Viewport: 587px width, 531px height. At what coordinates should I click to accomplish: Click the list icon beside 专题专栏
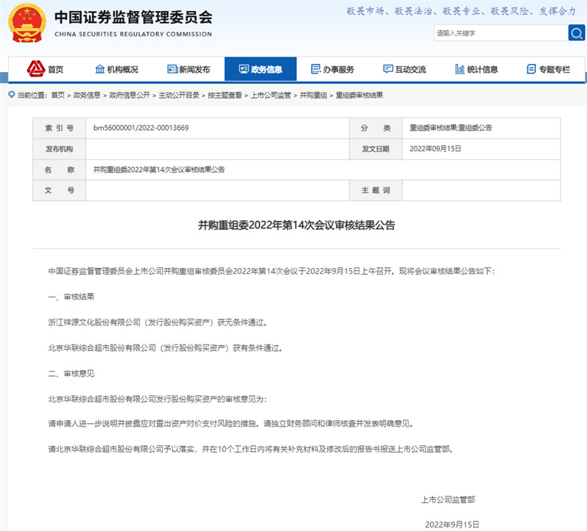[x=531, y=69]
